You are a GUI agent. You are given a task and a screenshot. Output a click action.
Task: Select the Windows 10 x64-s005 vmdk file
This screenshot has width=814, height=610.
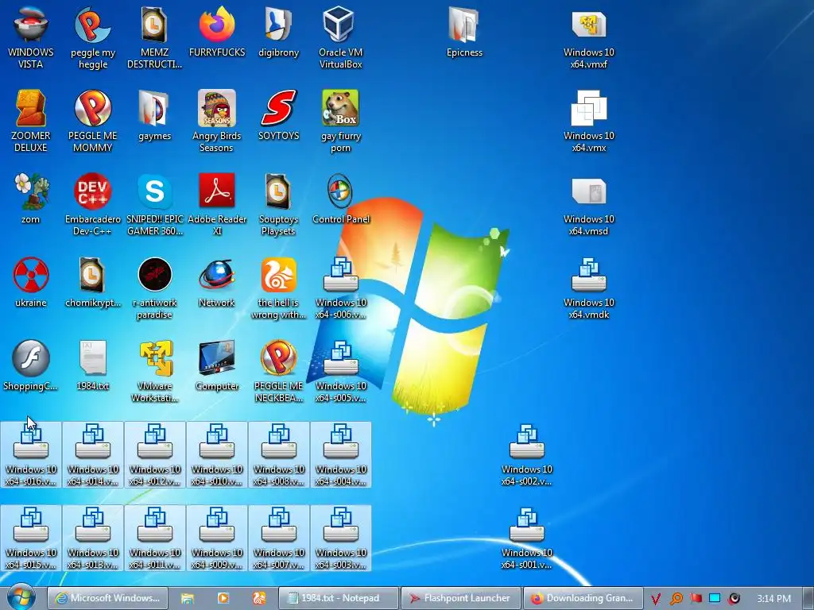(x=340, y=372)
